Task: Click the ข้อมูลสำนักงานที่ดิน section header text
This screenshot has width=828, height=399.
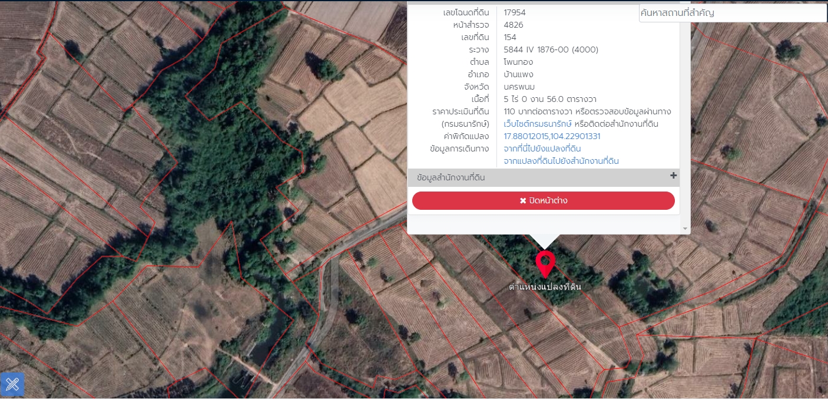Action: tap(451, 177)
